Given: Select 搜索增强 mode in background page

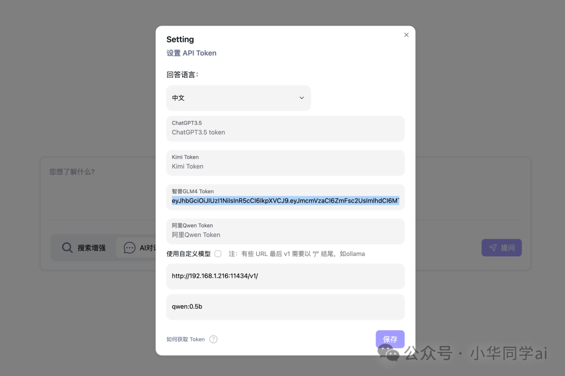Looking at the screenshot, I should [84, 248].
